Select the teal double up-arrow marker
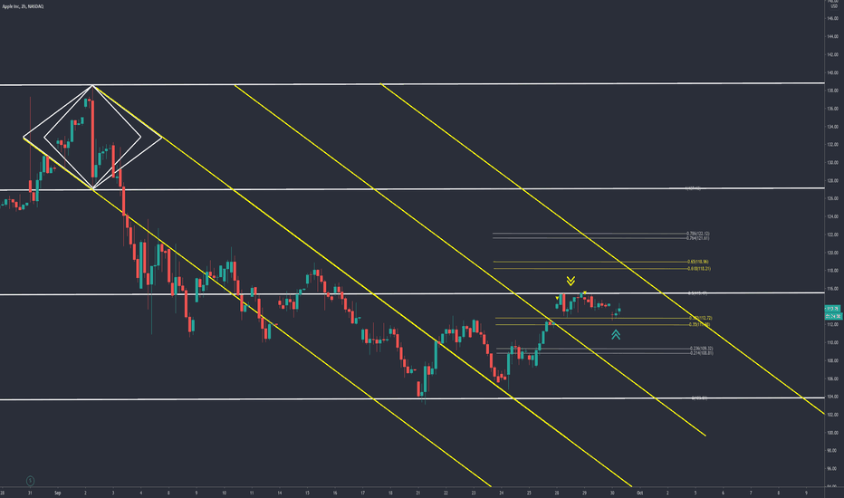 coord(616,335)
